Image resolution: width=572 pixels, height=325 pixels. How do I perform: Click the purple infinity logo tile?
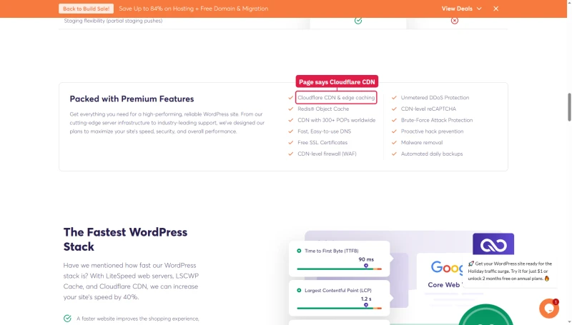tap(493, 244)
